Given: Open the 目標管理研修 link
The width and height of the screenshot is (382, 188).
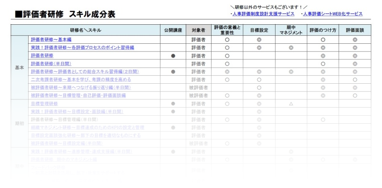Looking at the screenshot, I should tap(44, 104).
